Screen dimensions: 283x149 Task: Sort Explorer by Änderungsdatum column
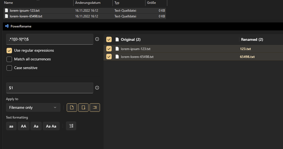[88, 3]
